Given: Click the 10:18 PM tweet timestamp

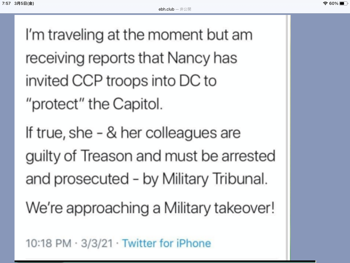Looking at the screenshot, I should (x=48, y=243).
